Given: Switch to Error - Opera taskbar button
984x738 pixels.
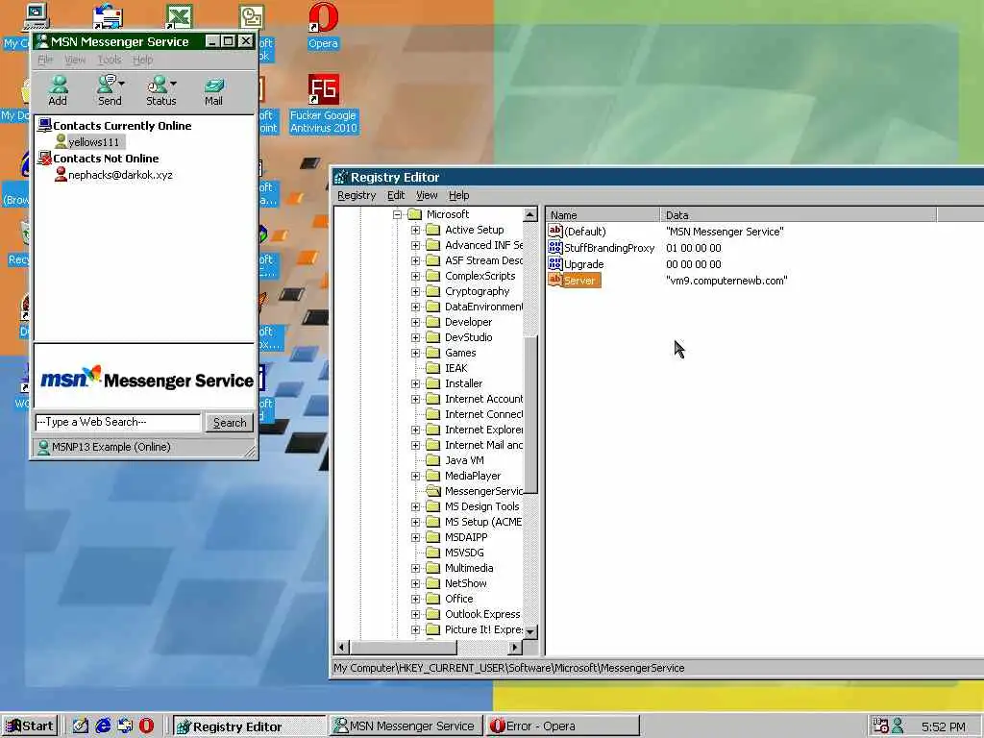Looking at the screenshot, I should (x=562, y=726).
